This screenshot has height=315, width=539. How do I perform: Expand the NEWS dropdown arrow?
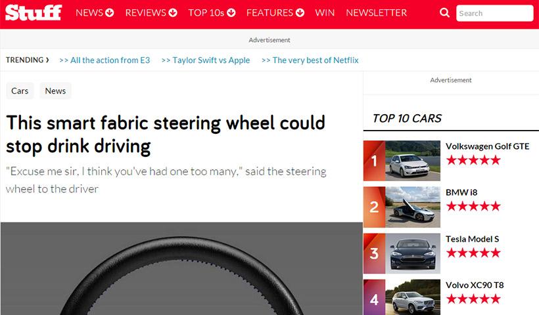pyautogui.click(x=110, y=12)
